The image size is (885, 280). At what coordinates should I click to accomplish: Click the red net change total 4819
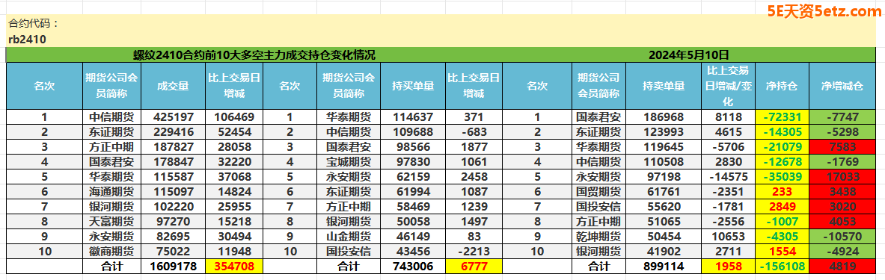tap(842, 267)
